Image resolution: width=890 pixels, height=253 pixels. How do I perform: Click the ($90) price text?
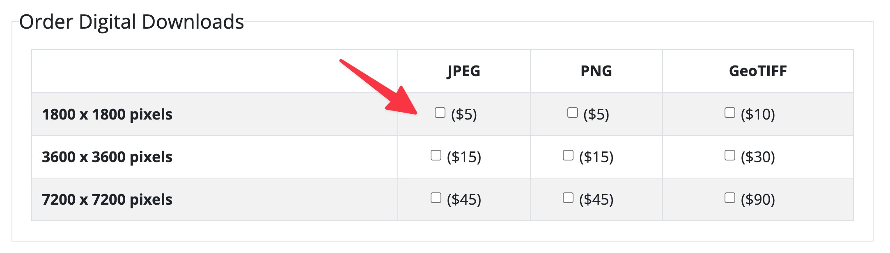(758, 200)
